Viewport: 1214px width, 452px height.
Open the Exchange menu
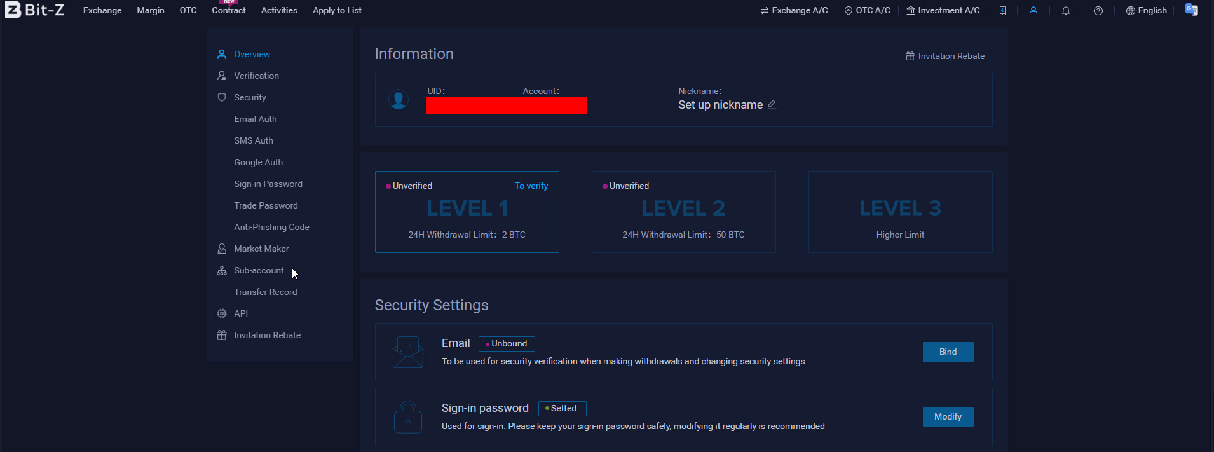click(102, 11)
